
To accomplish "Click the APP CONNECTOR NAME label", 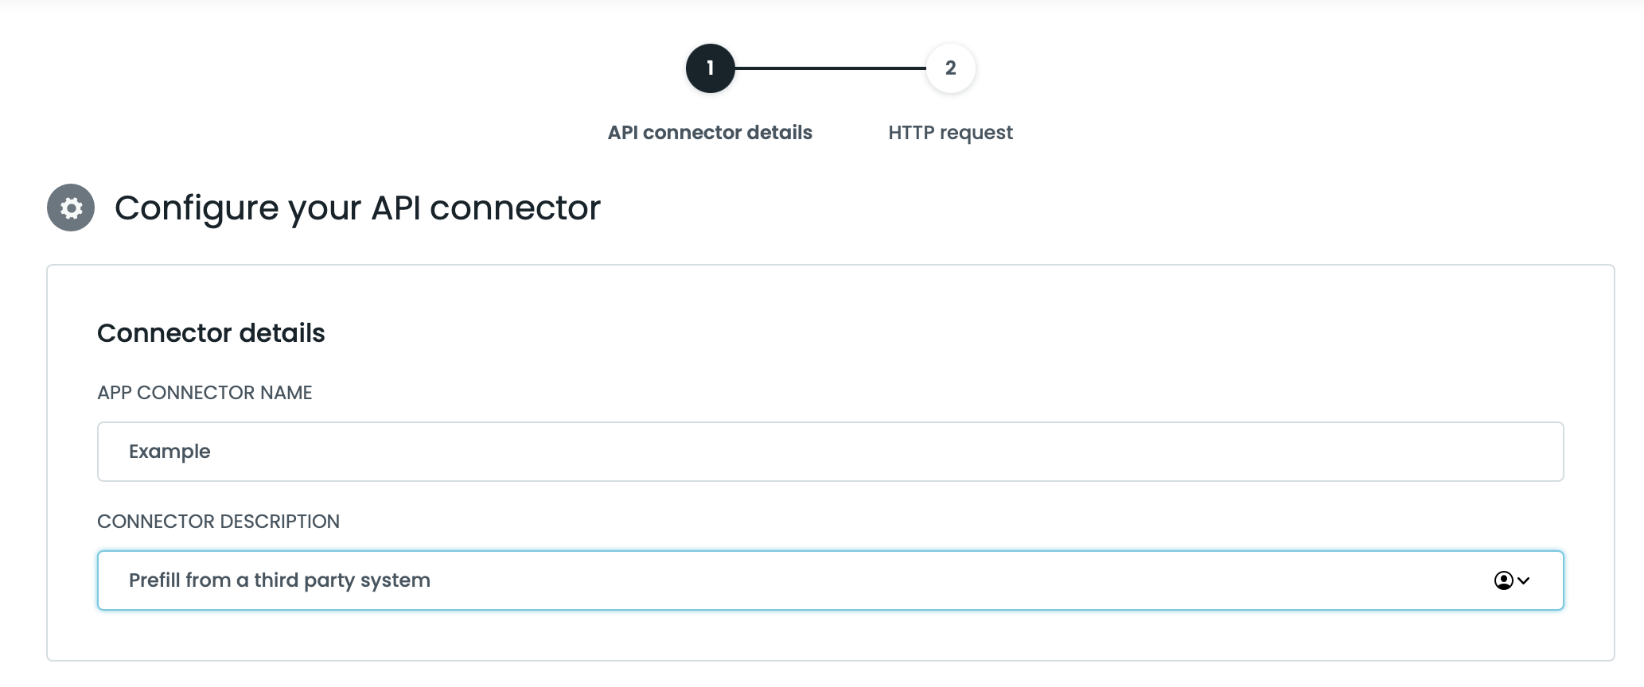I will coord(205,393).
